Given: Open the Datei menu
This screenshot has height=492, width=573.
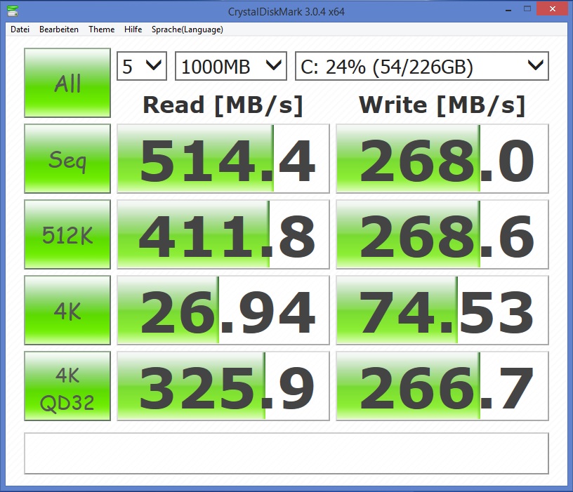Looking at the screenshot, I should 20,29.
